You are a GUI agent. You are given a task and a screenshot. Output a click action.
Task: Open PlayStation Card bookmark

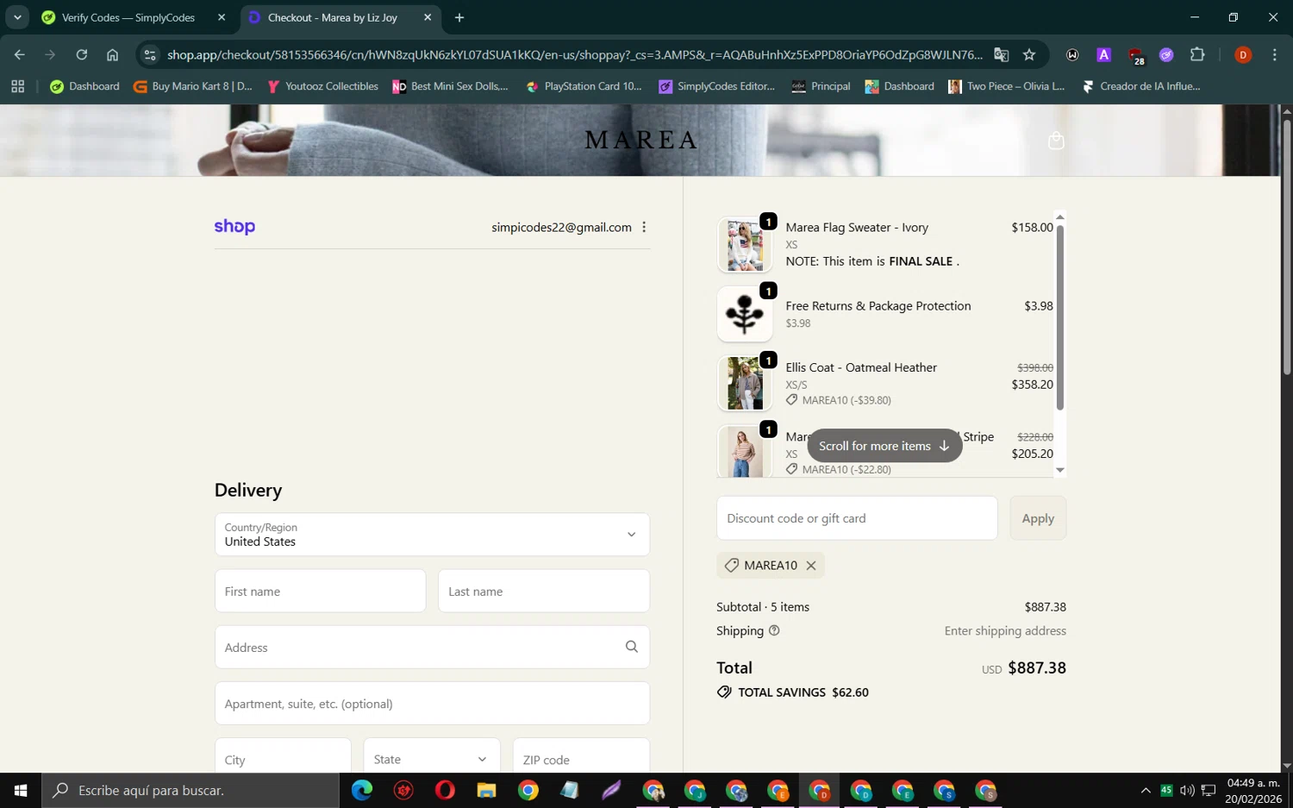click(584, 86)
